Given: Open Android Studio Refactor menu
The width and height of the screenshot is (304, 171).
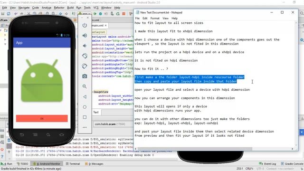Looking at the screenshot, I should [x=59, y=8].
